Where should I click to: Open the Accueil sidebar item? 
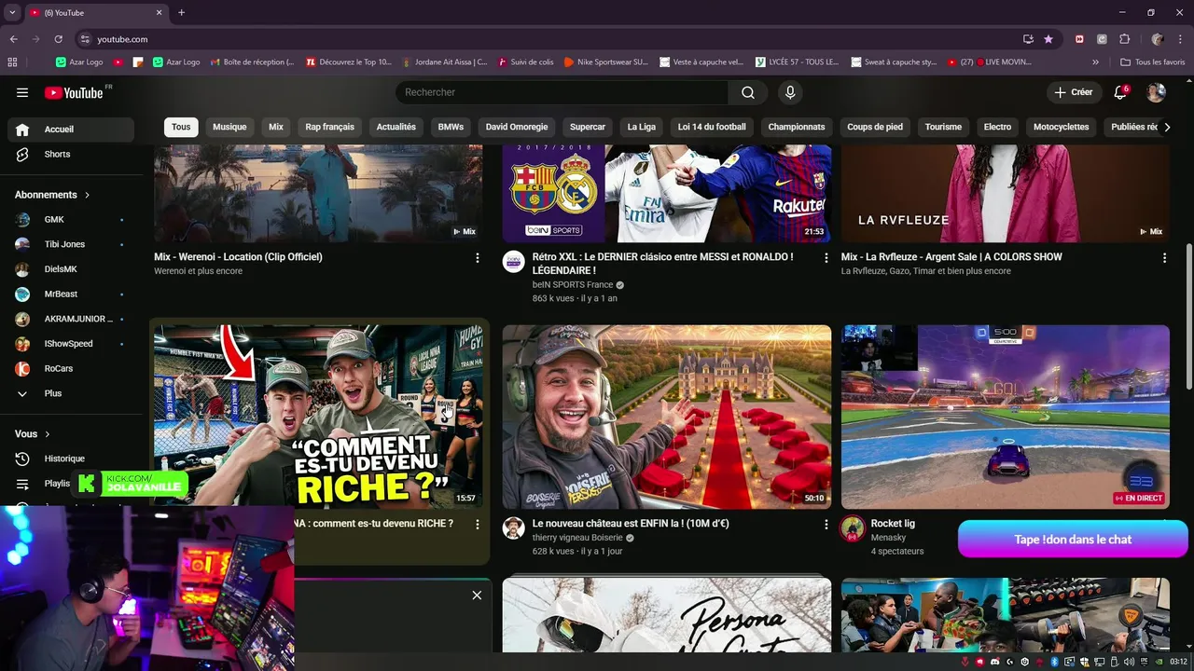(71, 130)
